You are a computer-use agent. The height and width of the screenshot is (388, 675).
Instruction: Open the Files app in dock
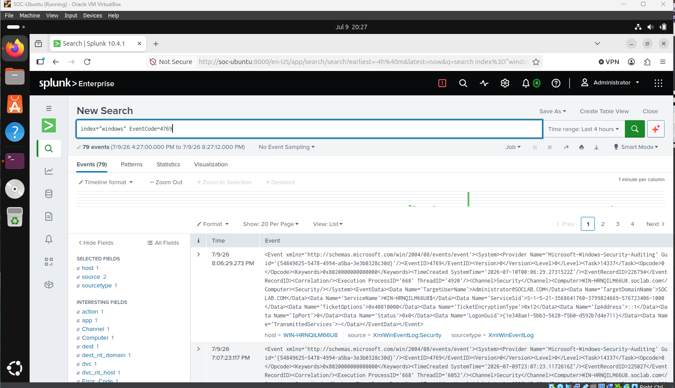[15, 77]
